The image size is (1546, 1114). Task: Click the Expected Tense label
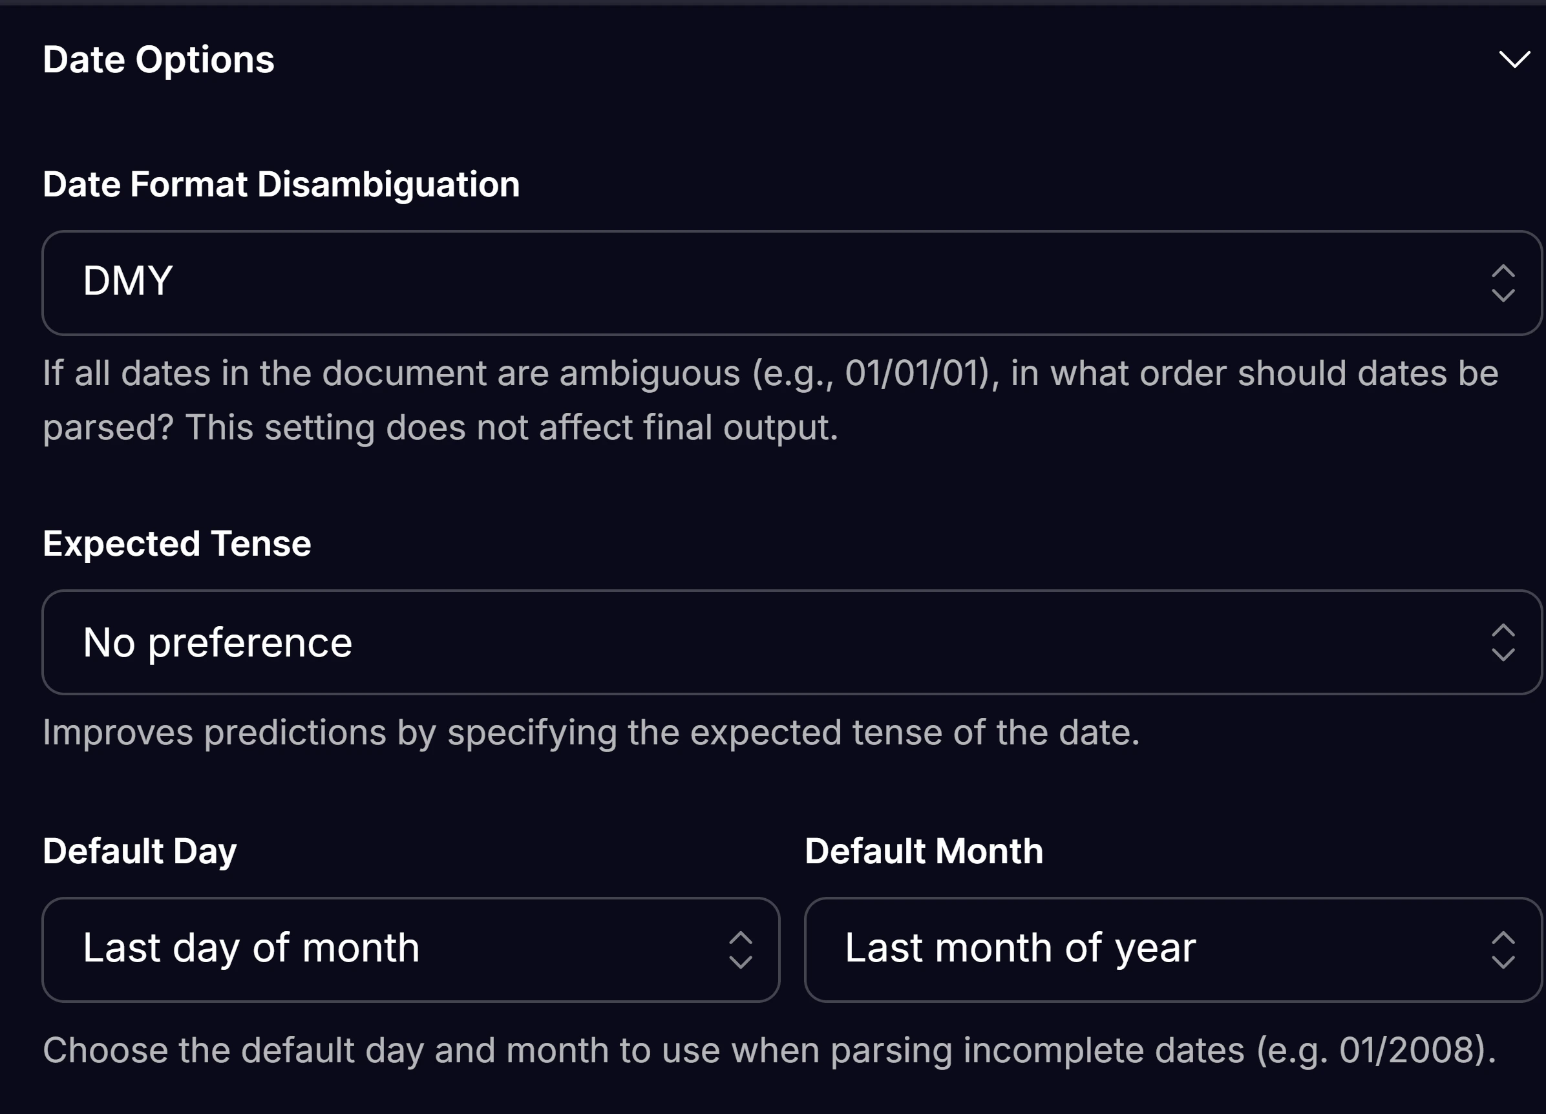[x=176, y=543]
